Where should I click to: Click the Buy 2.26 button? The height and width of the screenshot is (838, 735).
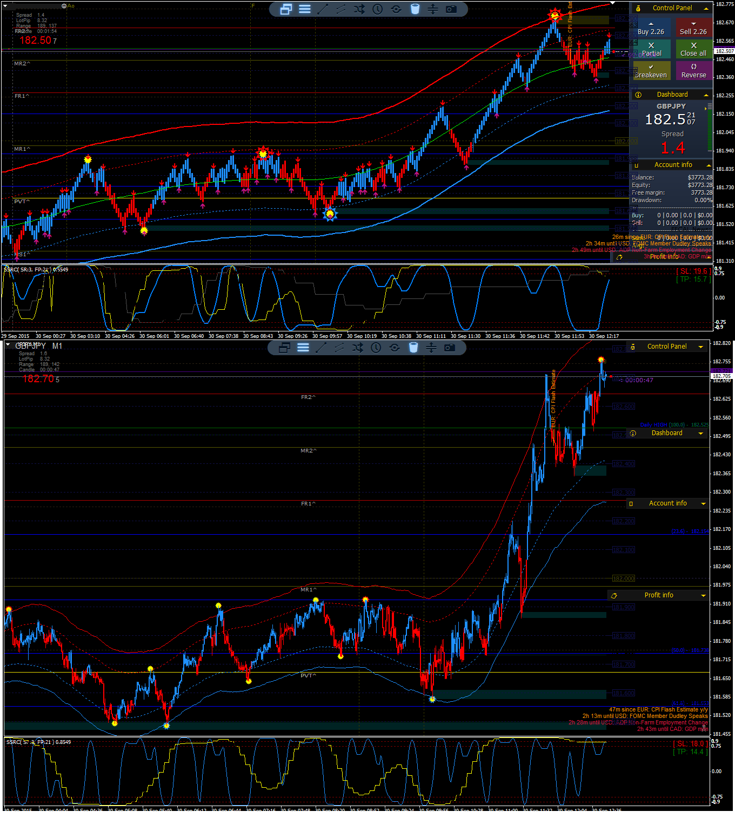click(651, 28)
